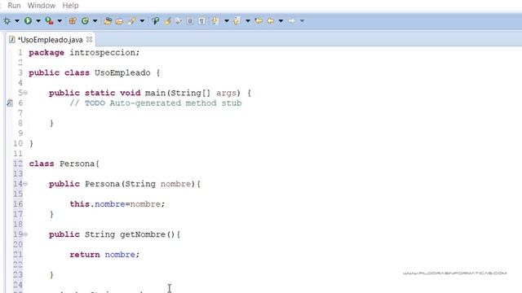Image resolution: width=522 pixels, height=293 pixels.
Task: Open the Forward history dropdown arrow
Action: [x=302, y=21]
